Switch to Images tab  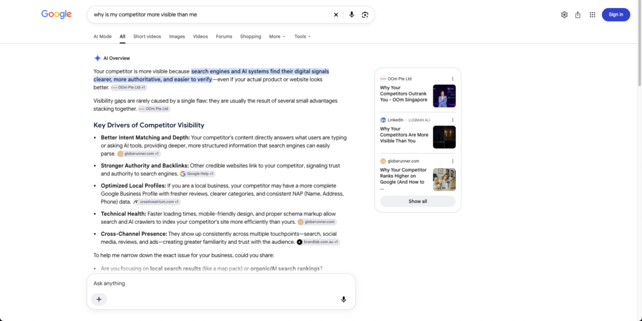[x=177, y=36]
